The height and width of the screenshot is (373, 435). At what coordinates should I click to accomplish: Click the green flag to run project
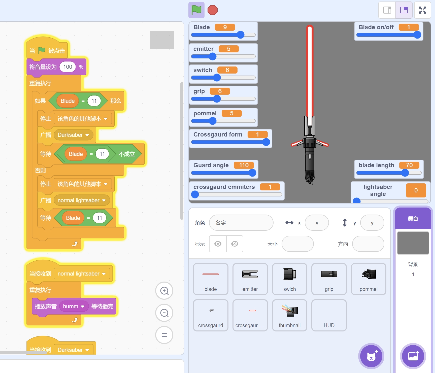pos(196,10)
